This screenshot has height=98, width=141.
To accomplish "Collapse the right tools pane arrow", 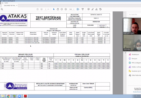I will [126, 53].
